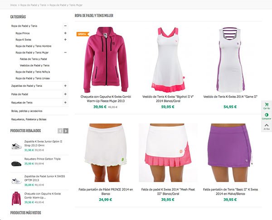The width and height of the screenshot is (272, 220).
Task: Open the Mesh Pleat III skirt image
Action: 168,153
